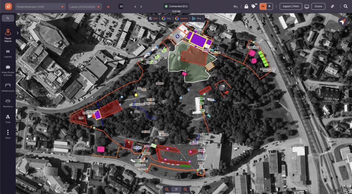Click the undo arrow icon

(x=235, y=7)
